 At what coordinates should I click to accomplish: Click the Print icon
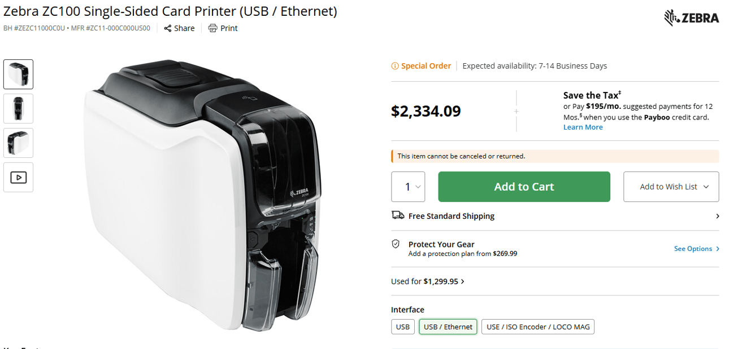click(x=212, y=28)
